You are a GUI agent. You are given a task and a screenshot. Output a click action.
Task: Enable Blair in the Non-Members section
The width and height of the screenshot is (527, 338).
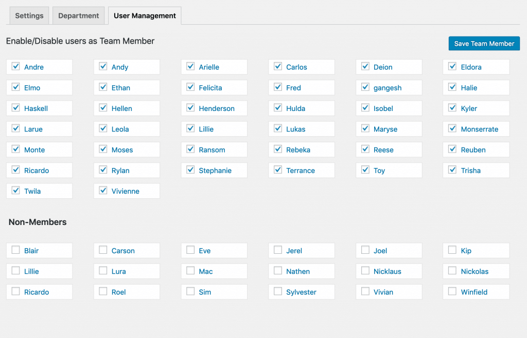[x=15, y=250]
